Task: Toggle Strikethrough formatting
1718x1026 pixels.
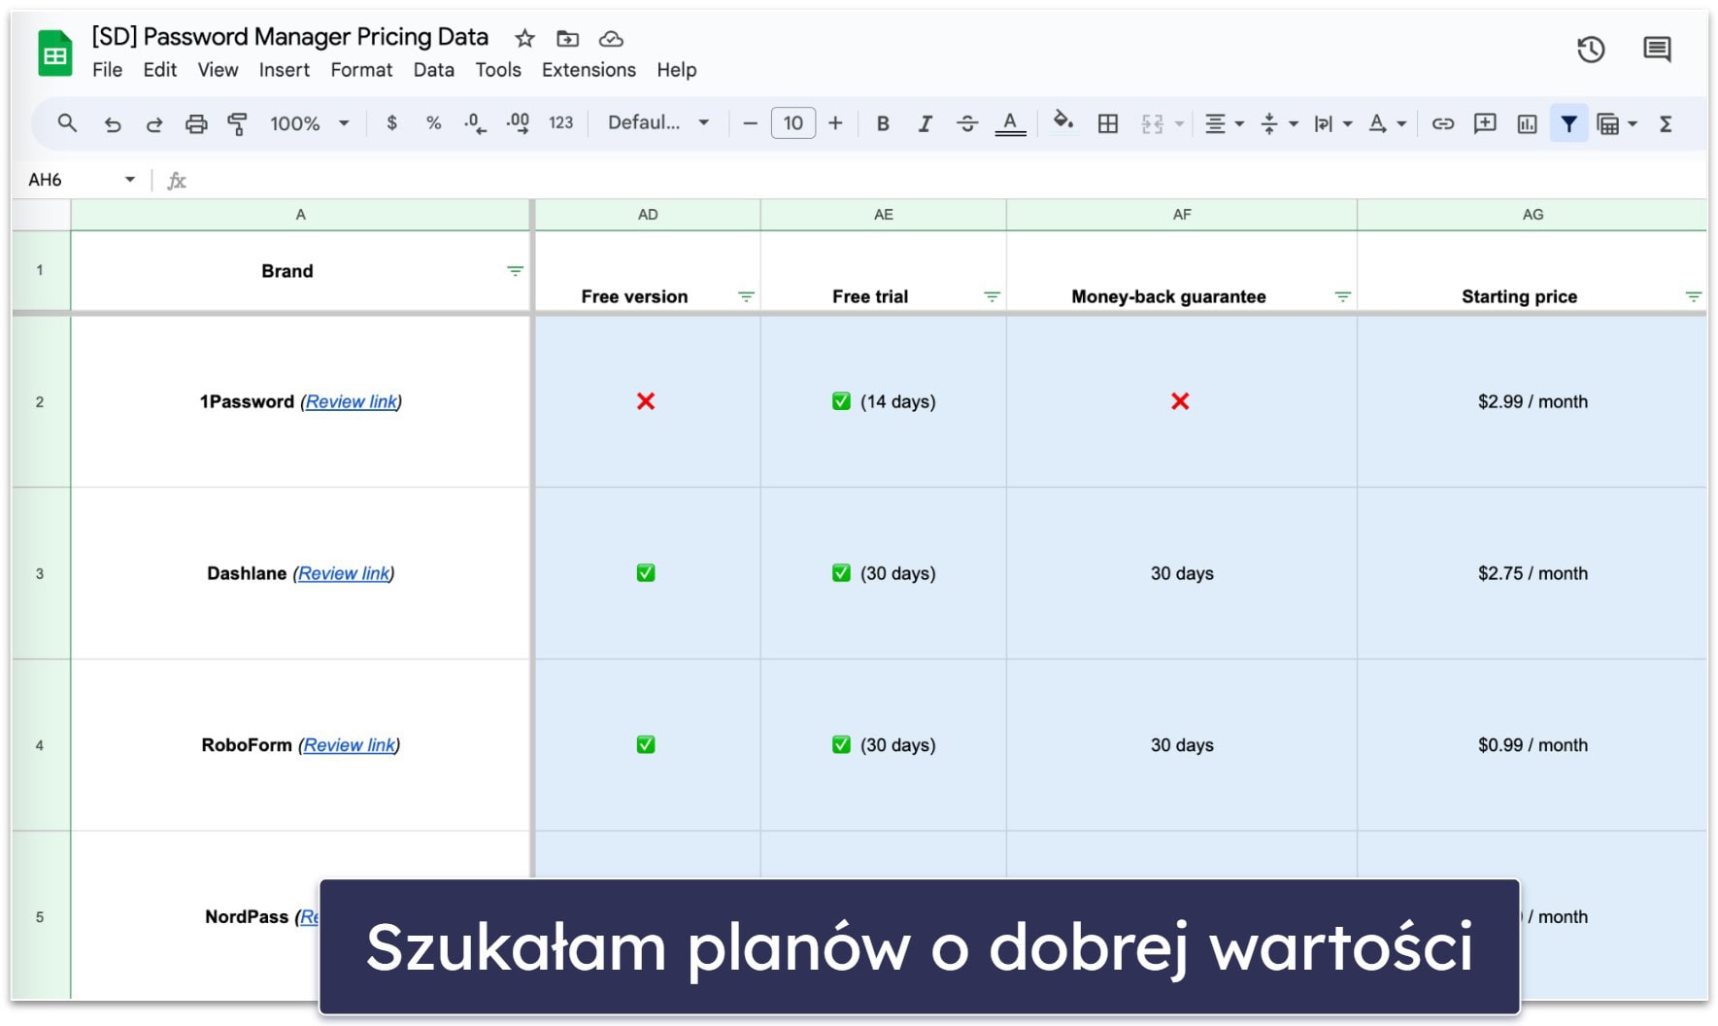Action: [x=967, y=123]
